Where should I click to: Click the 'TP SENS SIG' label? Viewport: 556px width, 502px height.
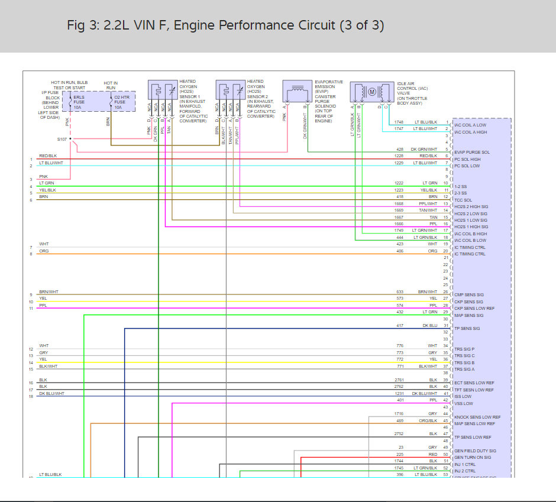tap(467, 329)
